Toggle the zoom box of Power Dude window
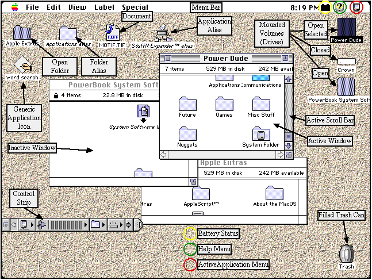Viewport: 372px width, 280px height. tap(285, 59)
